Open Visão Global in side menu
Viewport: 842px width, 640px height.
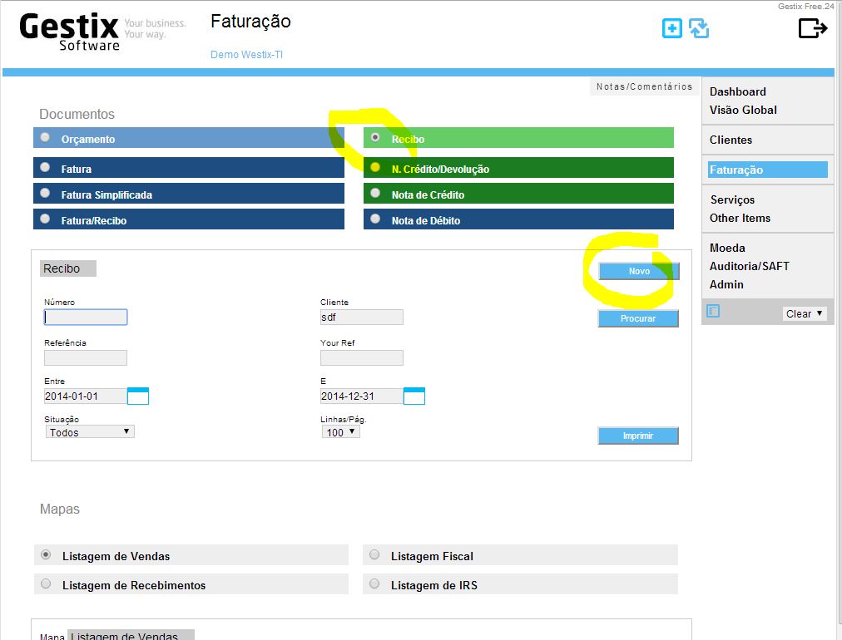tap(743, 110)
